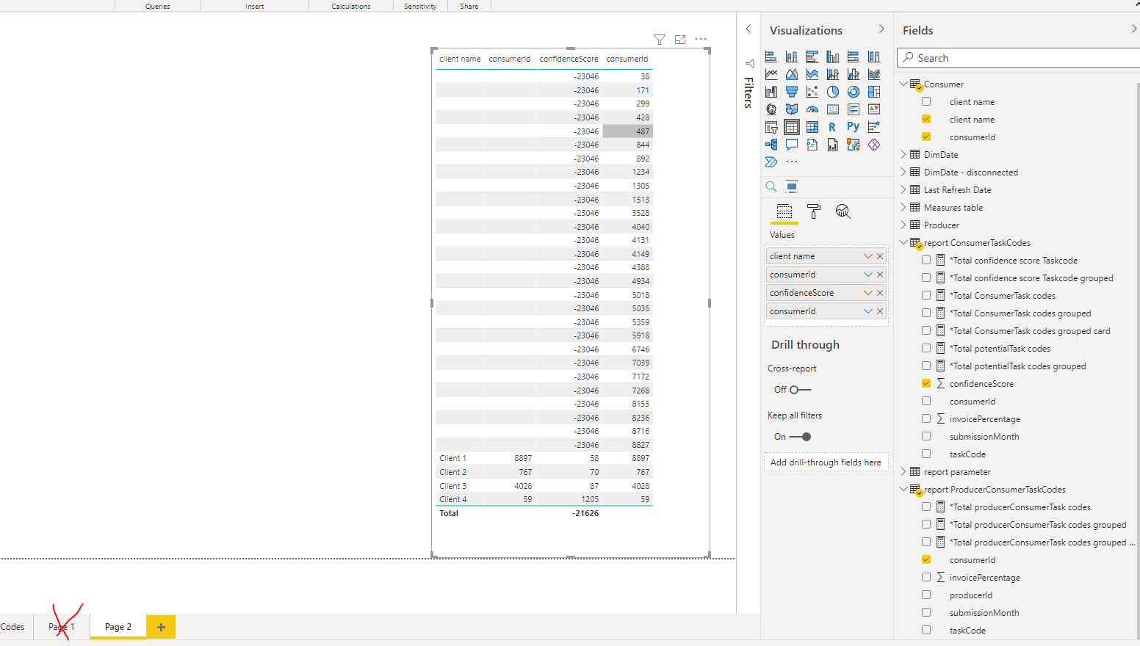Select the slicer visualization
Screen dimensions: 1140x646
(x=771, y=127)
